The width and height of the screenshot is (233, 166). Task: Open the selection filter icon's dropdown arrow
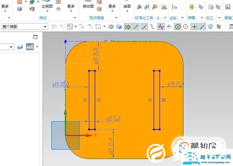76,27
